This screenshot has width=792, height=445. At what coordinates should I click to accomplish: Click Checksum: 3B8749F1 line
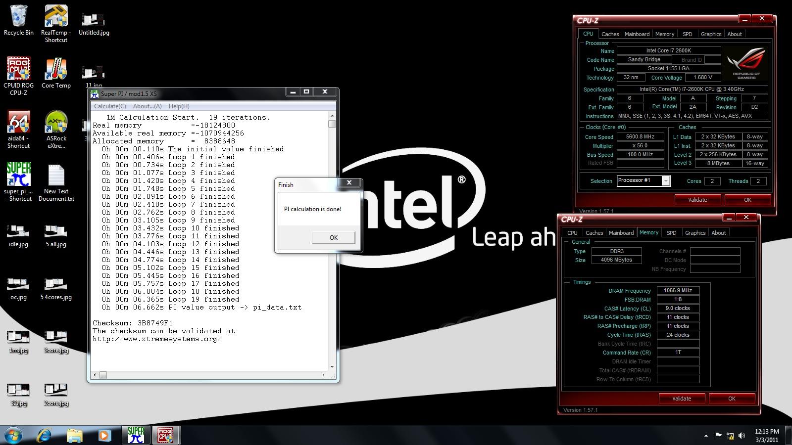click(133, 323)
